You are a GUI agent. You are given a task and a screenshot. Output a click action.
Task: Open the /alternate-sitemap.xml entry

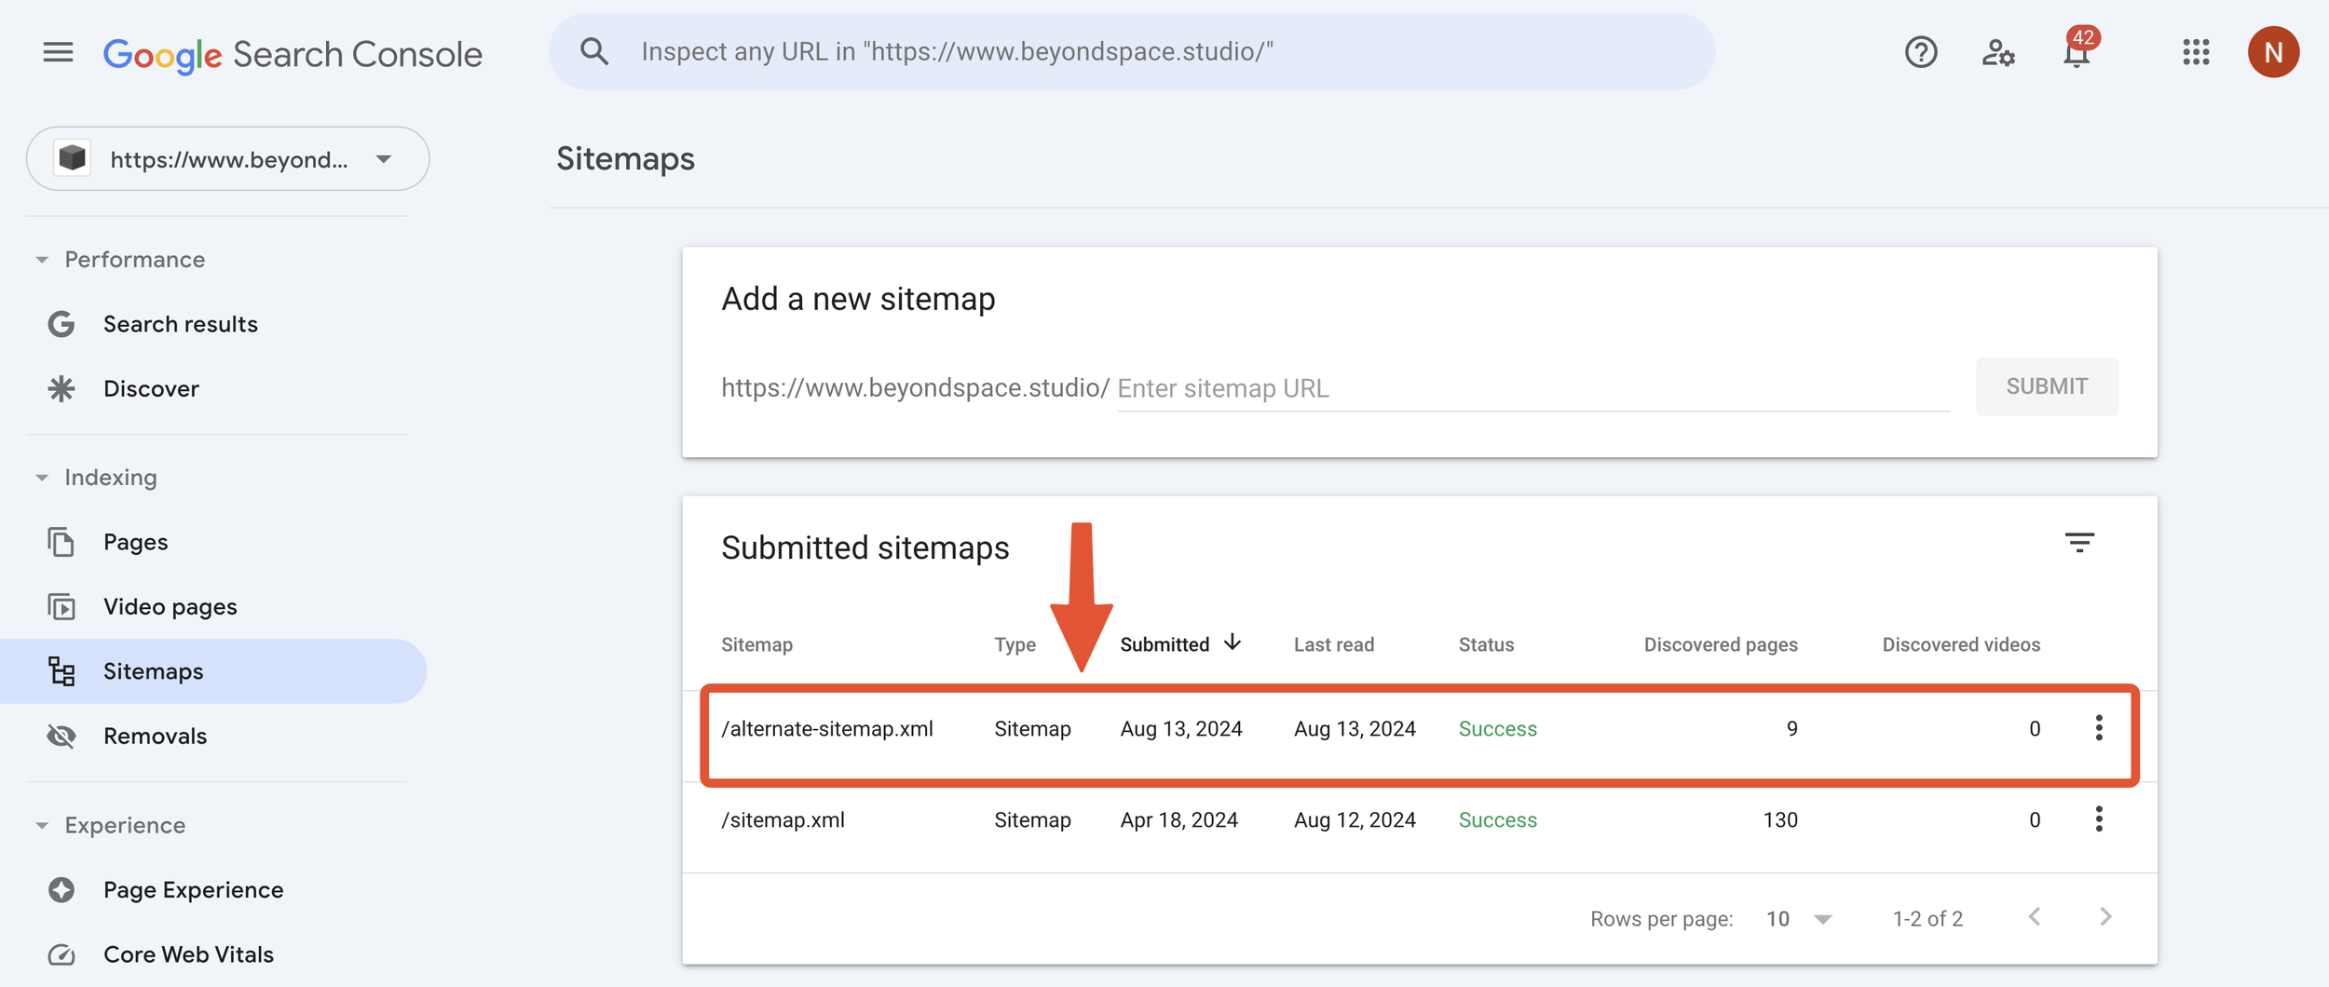tap(827, 729)
